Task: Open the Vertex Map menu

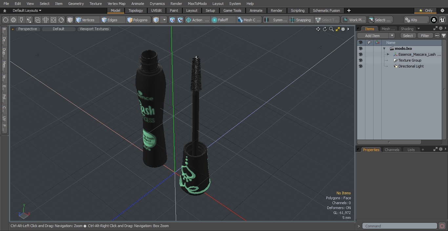Action: [x=116, y=4]
